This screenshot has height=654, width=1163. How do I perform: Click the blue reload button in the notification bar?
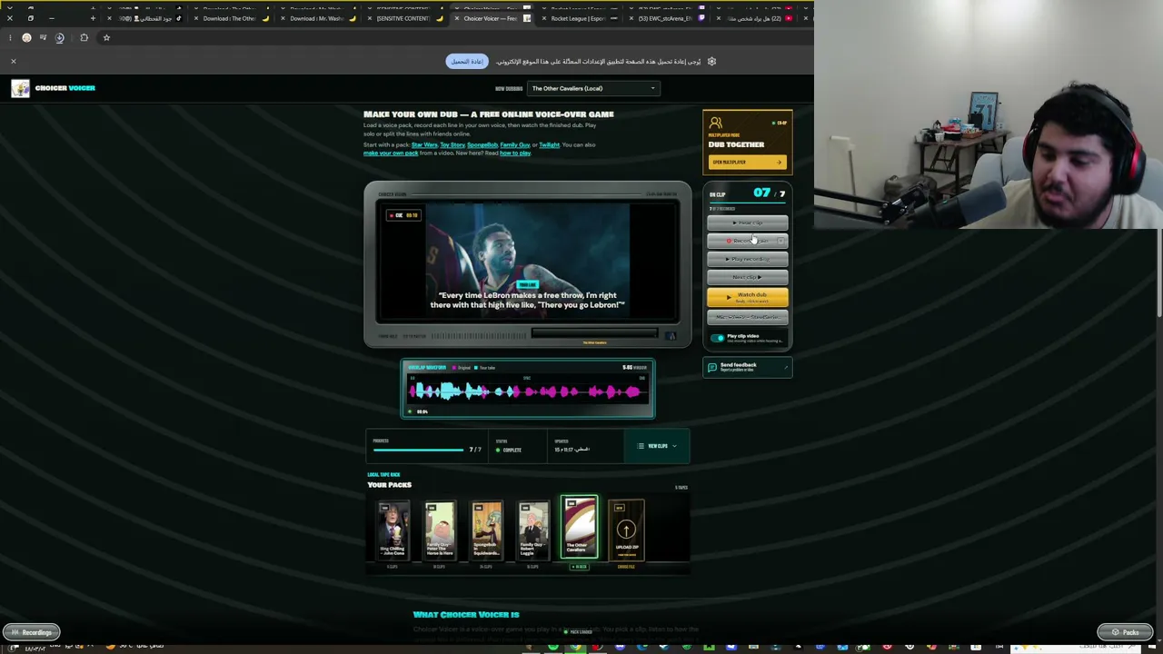tap(467, 61)
